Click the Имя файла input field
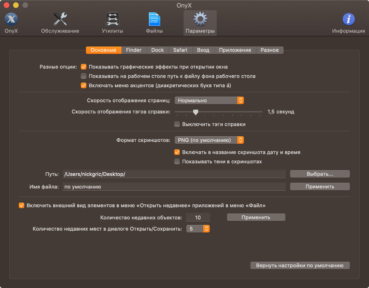369x288 pixels. [174, 186]
